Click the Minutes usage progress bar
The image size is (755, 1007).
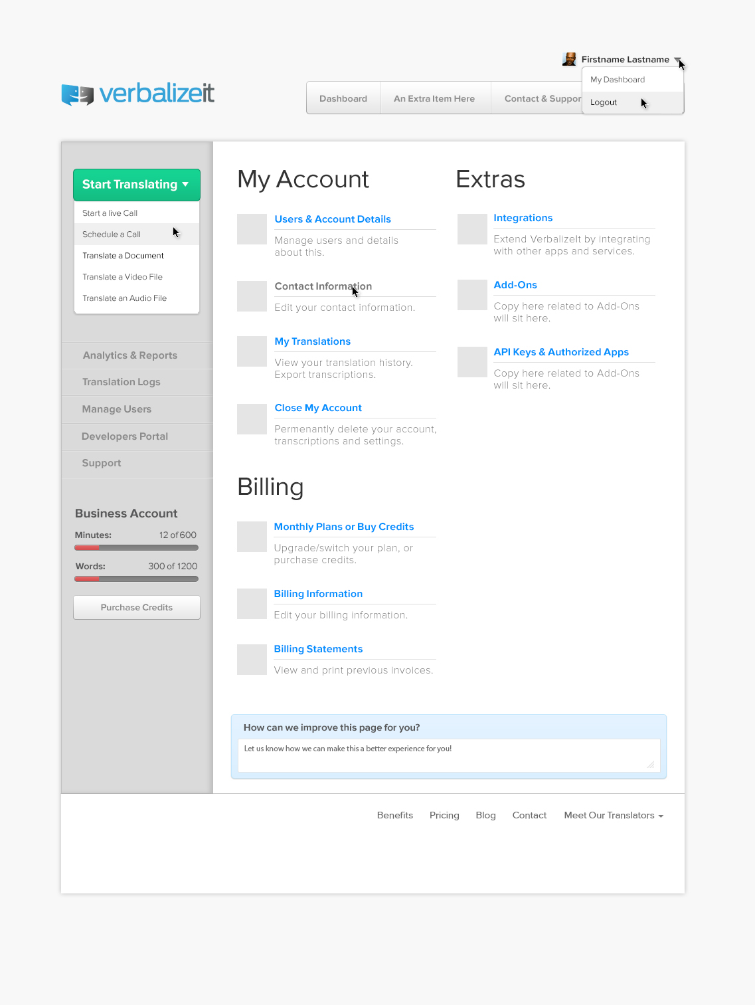point(137,548)
